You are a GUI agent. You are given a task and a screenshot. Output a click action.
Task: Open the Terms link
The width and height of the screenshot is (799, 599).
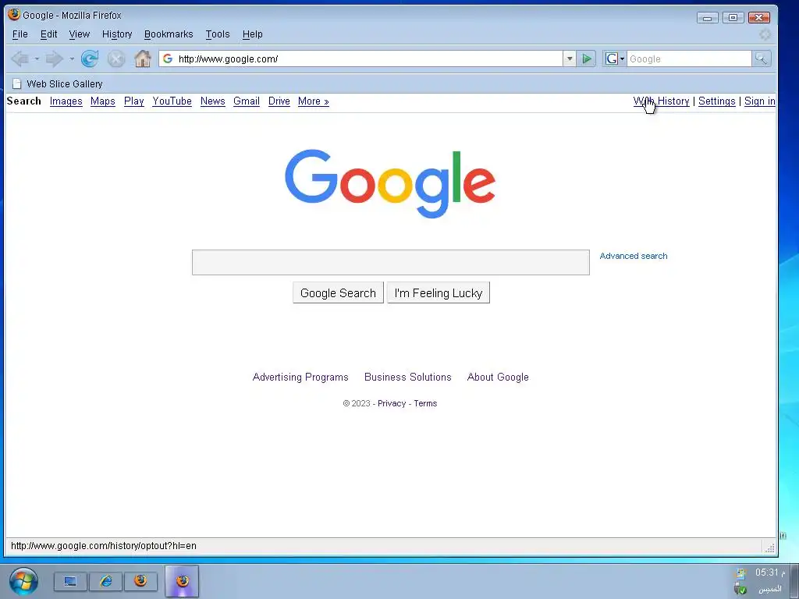425,403
